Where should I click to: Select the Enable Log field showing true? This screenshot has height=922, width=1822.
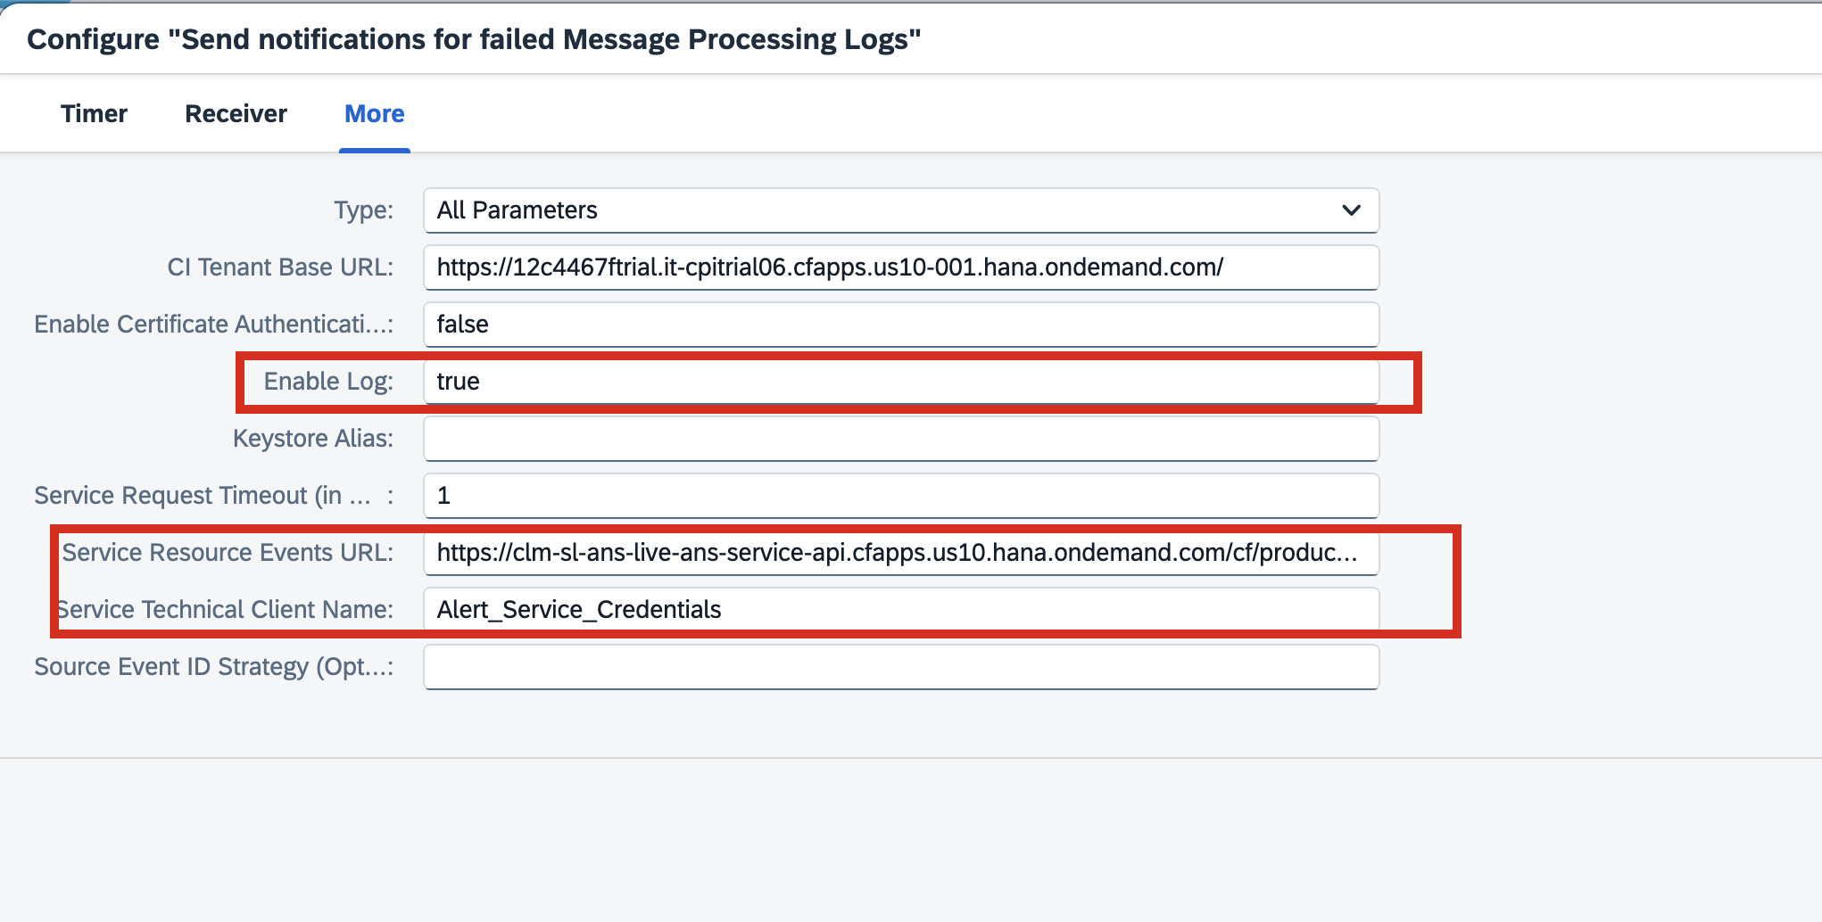coord(900,381)
